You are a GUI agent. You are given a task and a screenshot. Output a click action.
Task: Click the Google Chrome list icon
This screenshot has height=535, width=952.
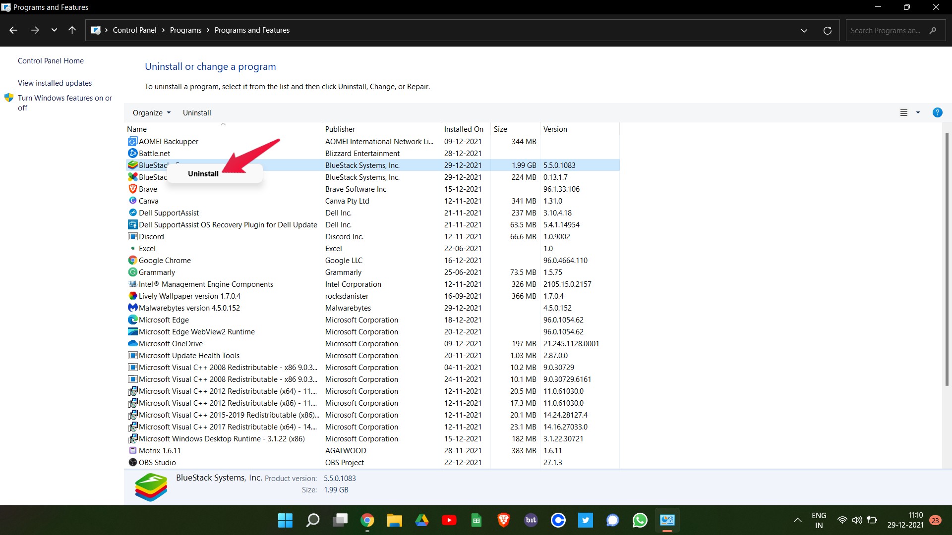[x=132, y=261]
